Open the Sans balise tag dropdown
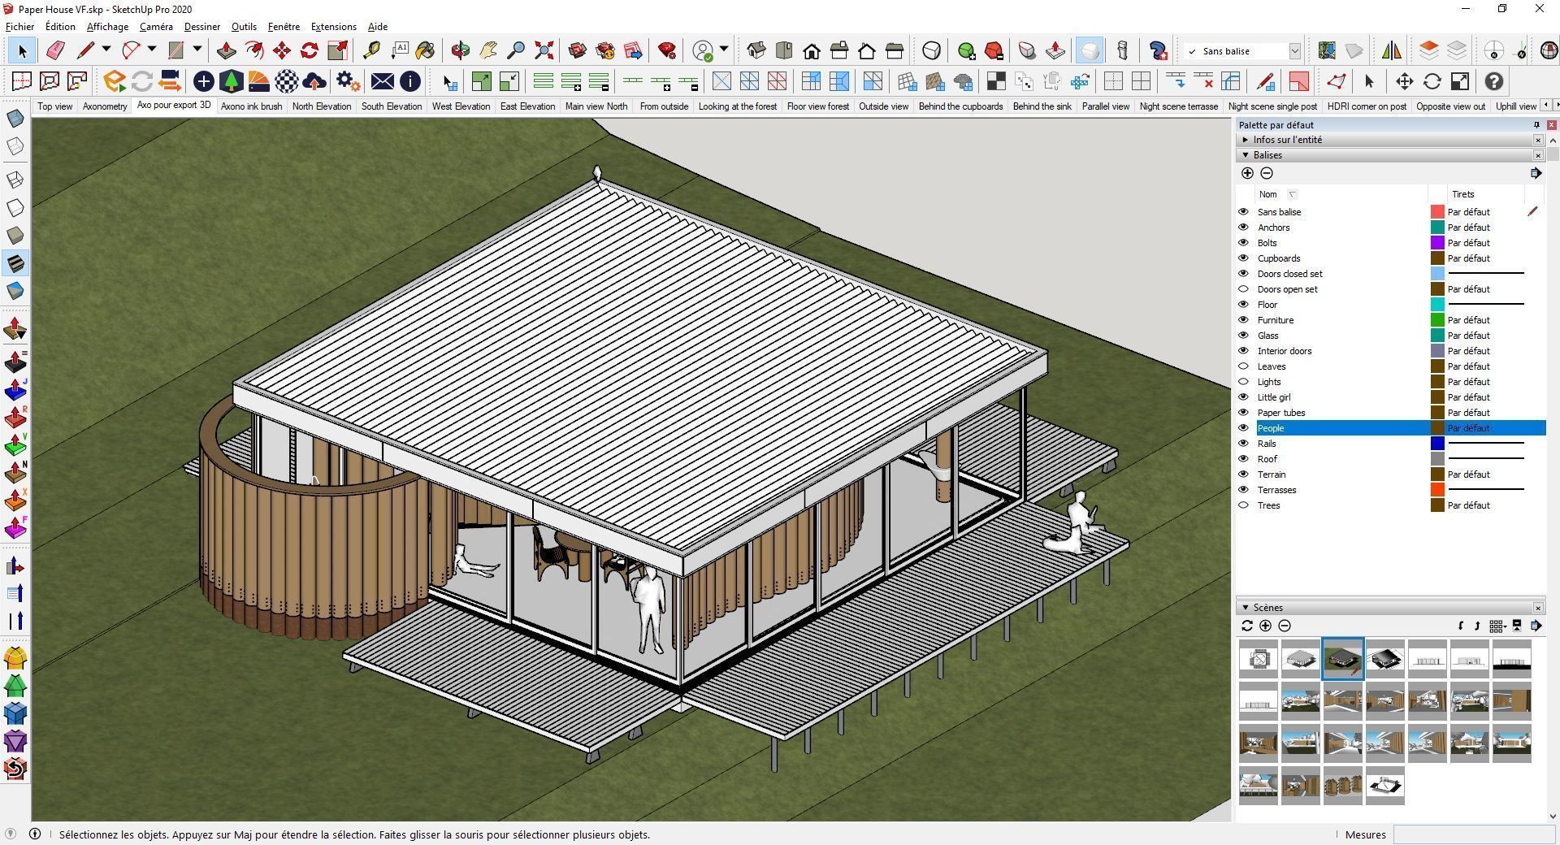The height and width of the screenshot is (845, 1560). pyautogui.click(x=1294, y=51)
